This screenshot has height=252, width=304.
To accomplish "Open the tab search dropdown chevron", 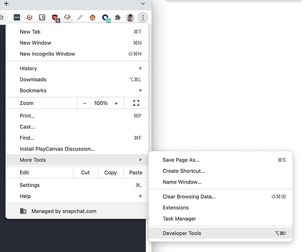I will 143,4.
